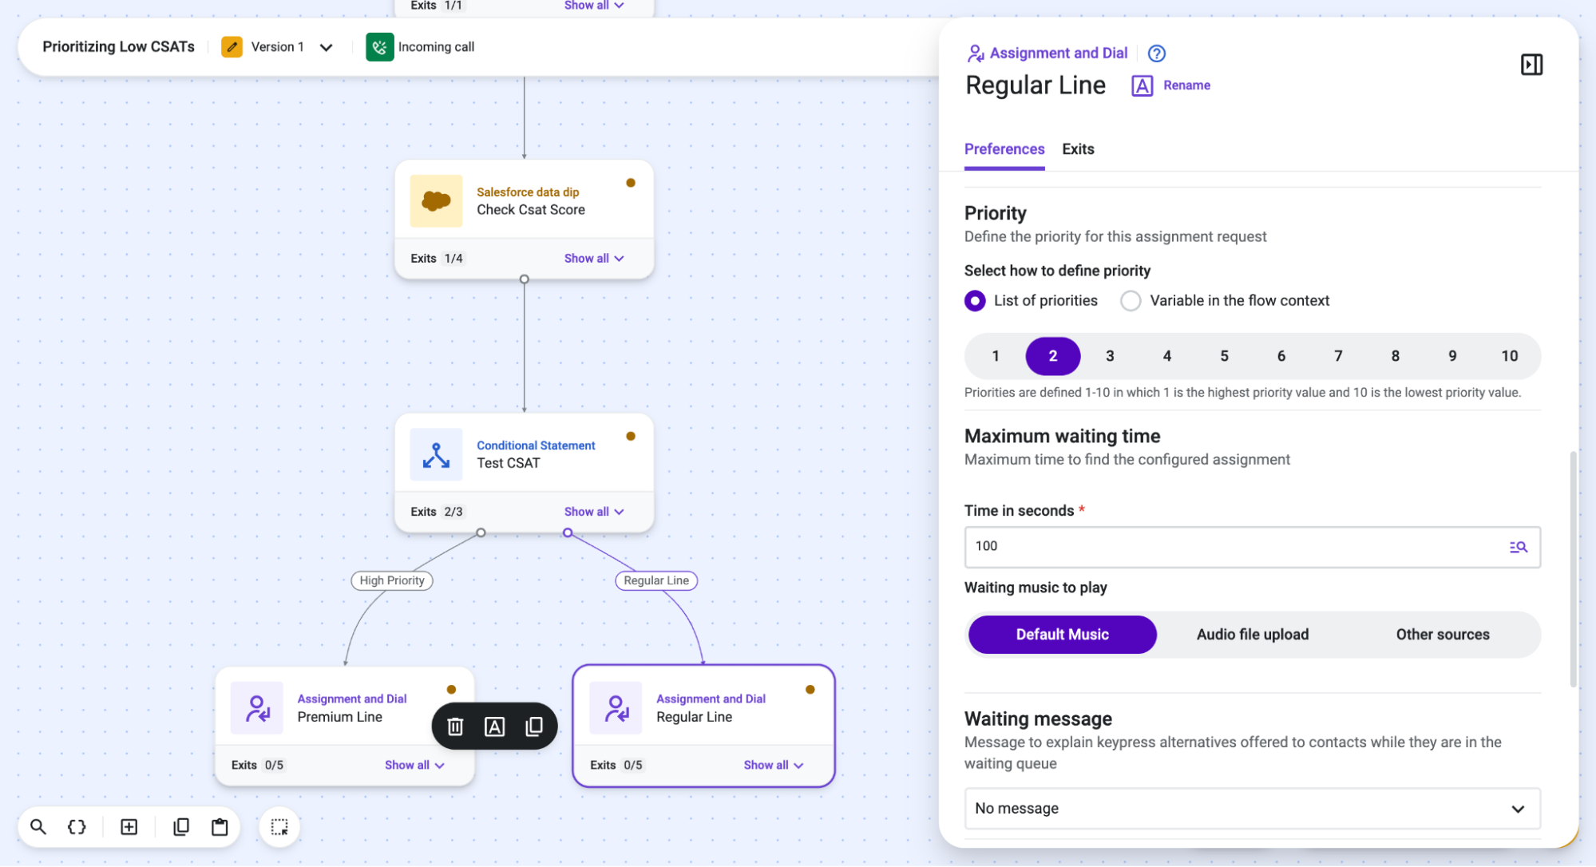
Task: Choose Audio file upload music option
Action: pos(1252,635)
